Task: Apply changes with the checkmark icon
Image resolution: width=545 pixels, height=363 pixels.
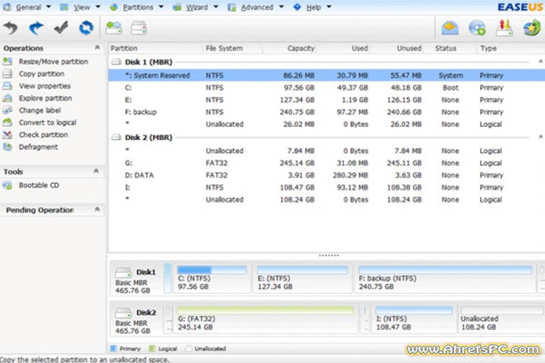Action: [x=61, y=28]
